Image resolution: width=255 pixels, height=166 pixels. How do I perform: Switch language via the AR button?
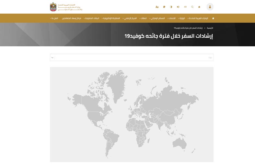coord(185,7)
